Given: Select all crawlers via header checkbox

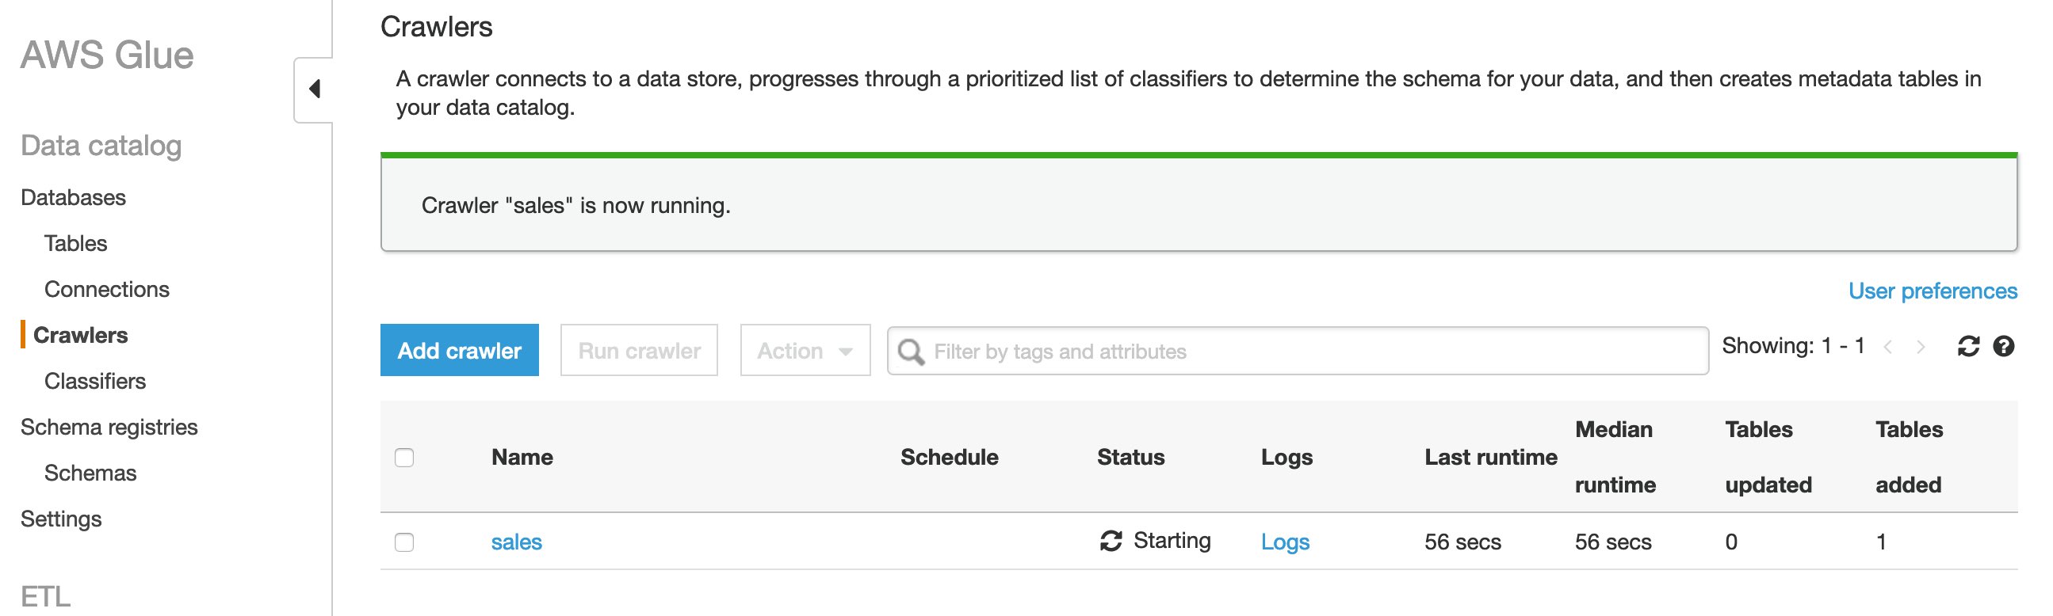Looking at the screenshot, I should tap(405, 456).
